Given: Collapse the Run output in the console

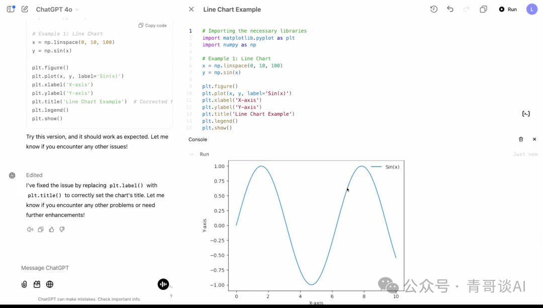Looking at the screenshot, I should tap(192, 155).
